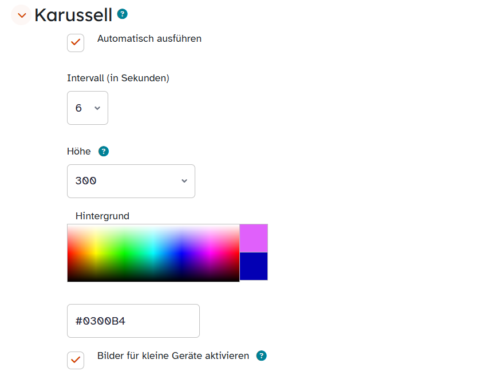The height and width of the screenshot is (383, 485).
Task: Open help icon next to Karussell heading
Action: 122,14
